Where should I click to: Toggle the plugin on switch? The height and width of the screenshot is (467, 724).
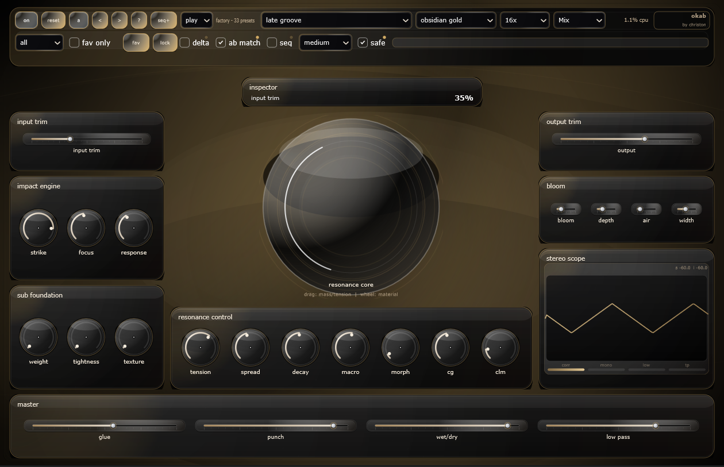point(26,20)
